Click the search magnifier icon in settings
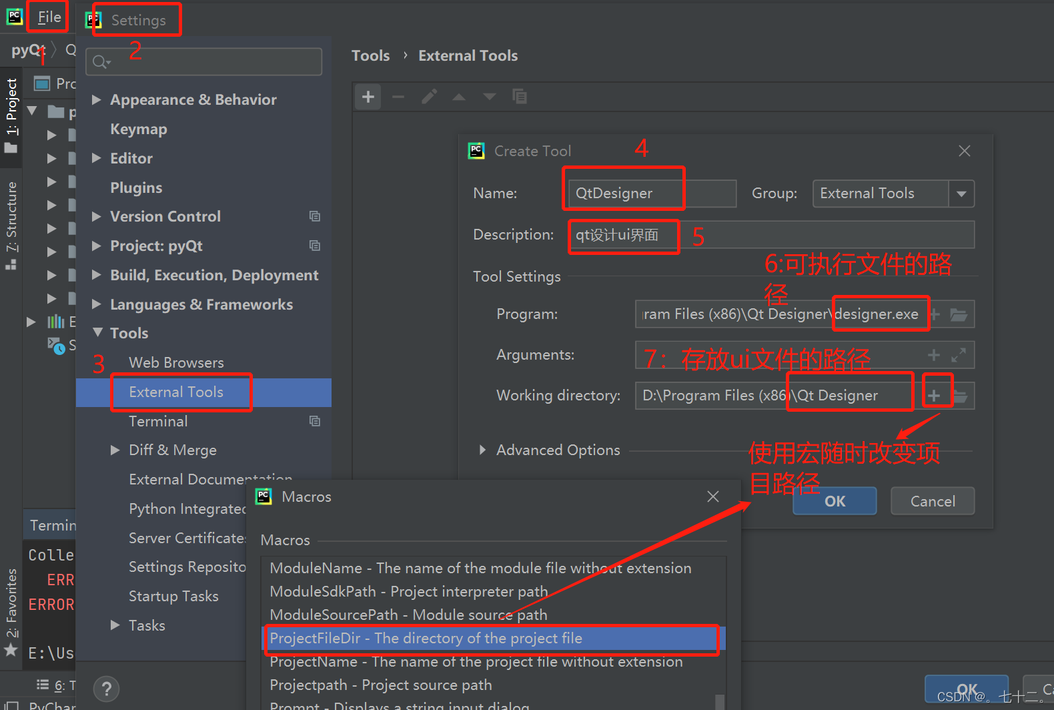Viewport: 1054px width, 710px height. [101, 62]
